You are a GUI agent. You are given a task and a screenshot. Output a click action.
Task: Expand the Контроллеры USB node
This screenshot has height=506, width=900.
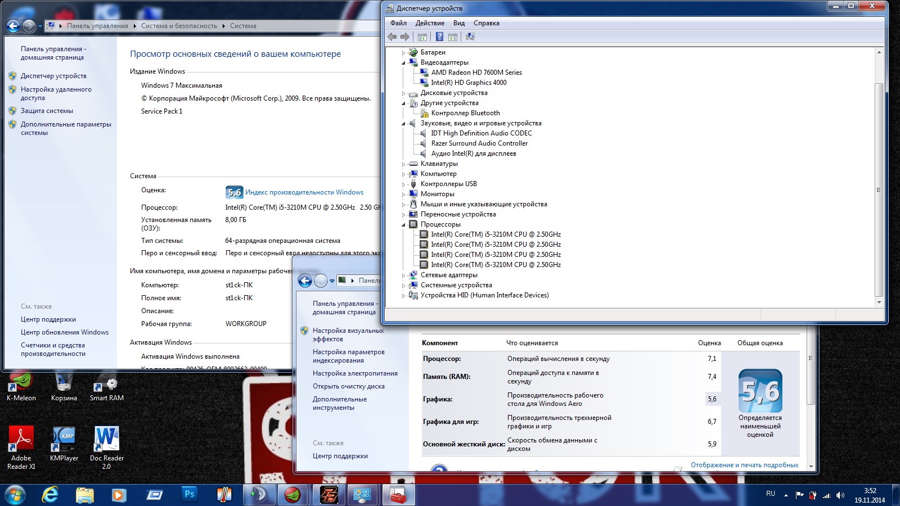(x=403, y=184)
